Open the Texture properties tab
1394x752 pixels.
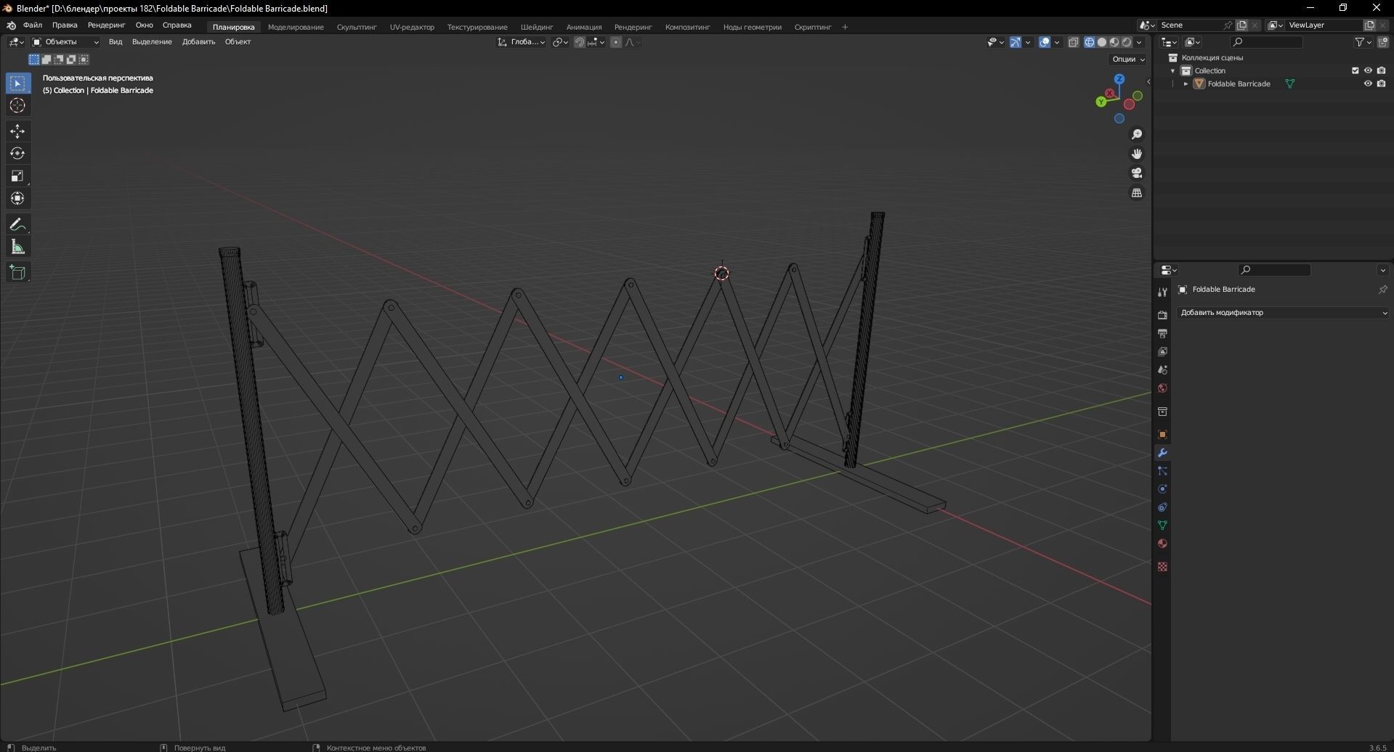tap(1162, 567)
